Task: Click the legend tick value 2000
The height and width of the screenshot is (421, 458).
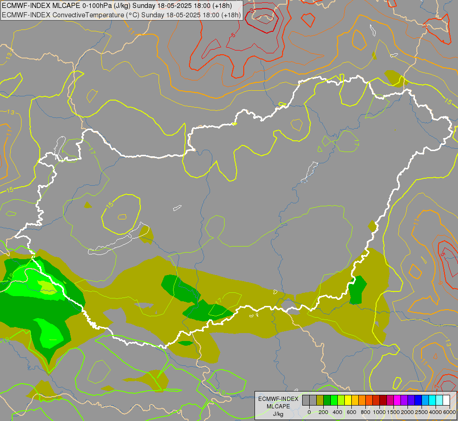Action: [x=407, y=412]
